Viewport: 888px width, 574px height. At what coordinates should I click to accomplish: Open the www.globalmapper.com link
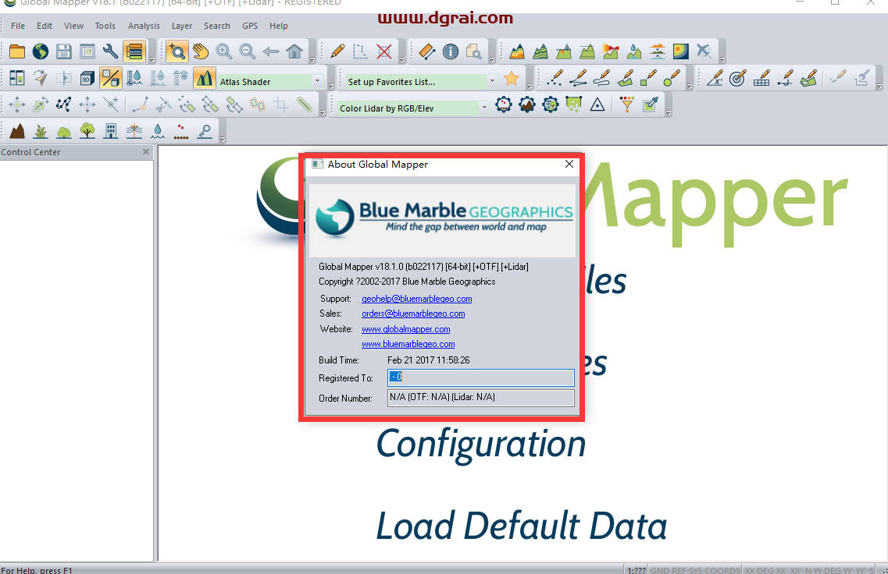click(x=406, y=329)
